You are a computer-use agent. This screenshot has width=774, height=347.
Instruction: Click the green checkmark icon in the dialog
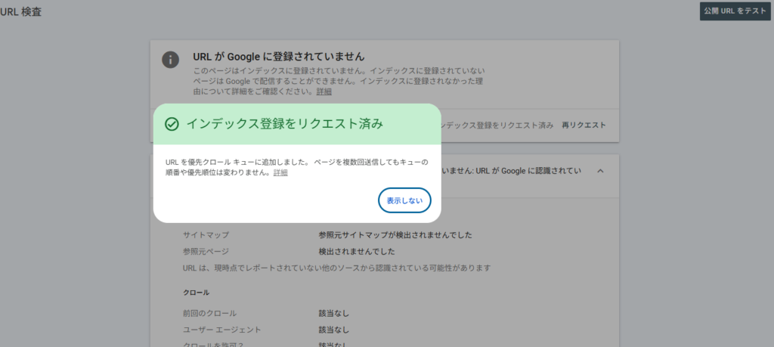pos(172,124)
